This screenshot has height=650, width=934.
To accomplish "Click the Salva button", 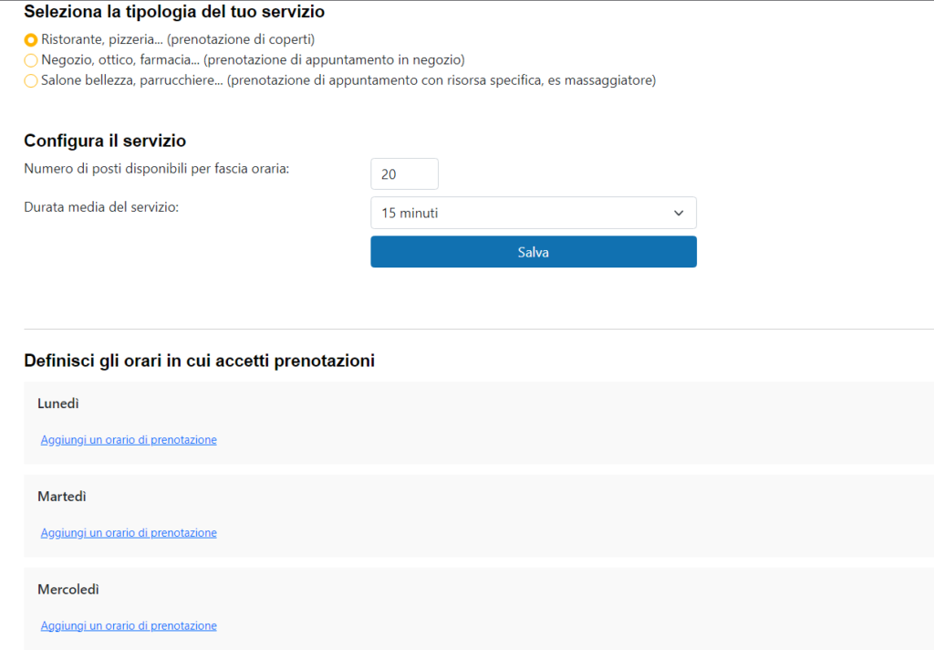I will pos(533,252).
